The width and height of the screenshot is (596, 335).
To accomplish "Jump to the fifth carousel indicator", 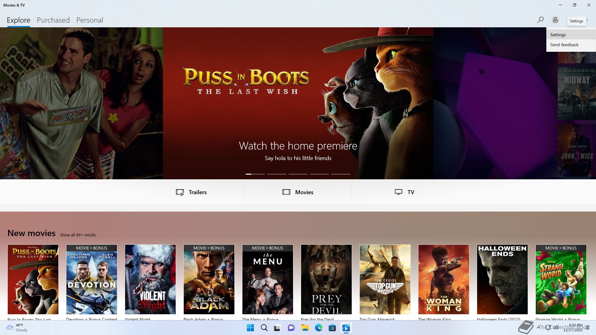I will 341,174.
